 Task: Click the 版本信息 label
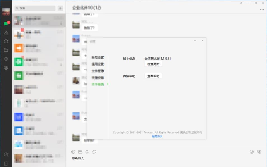click(129, 58)
